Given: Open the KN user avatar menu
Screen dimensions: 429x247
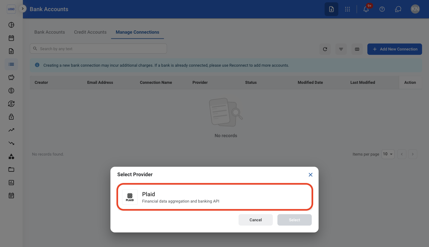Looking at the screenshot, I should tap(415, 9).
